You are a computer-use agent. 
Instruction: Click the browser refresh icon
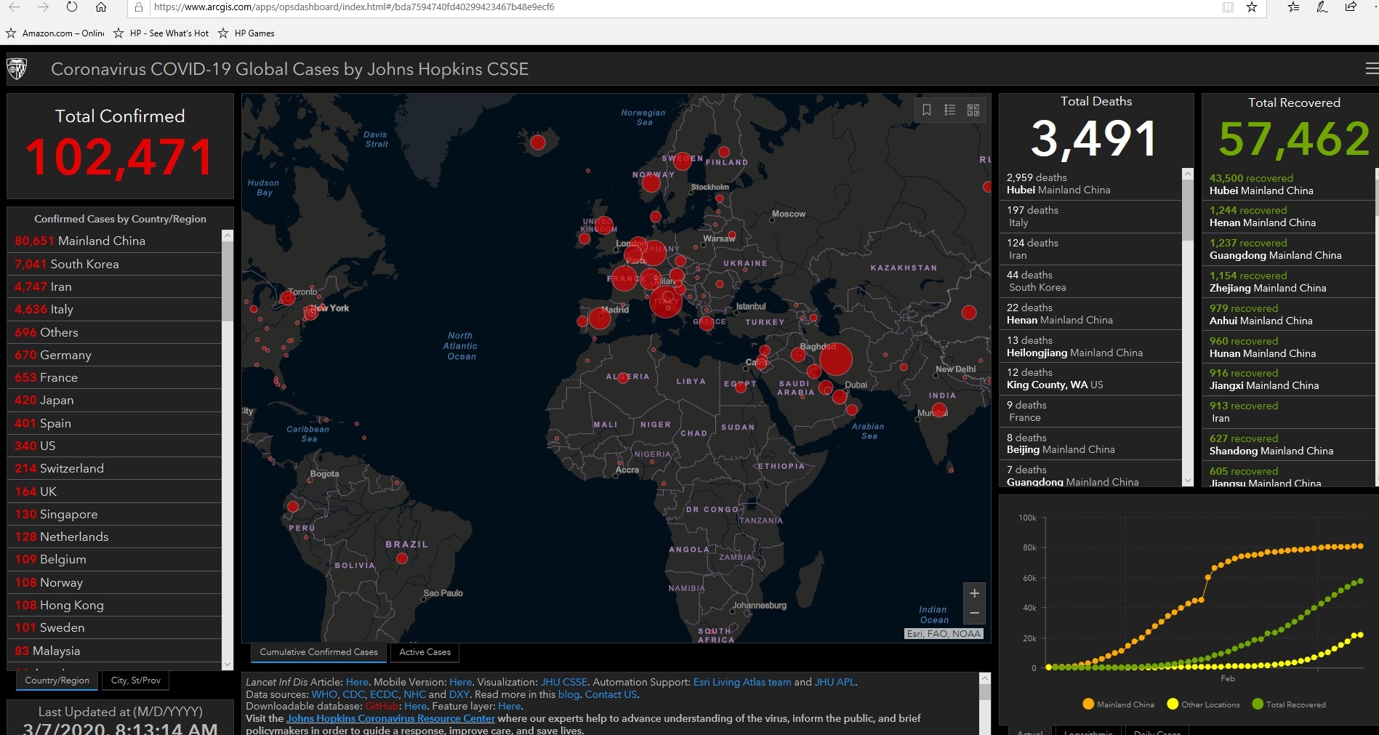pyautogui.click(x=71, y=7)
